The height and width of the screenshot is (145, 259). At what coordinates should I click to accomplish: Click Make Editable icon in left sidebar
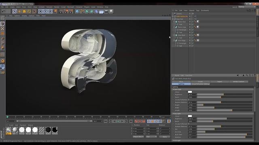2,18
